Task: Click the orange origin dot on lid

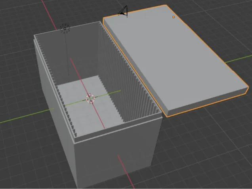Action: 174,17
